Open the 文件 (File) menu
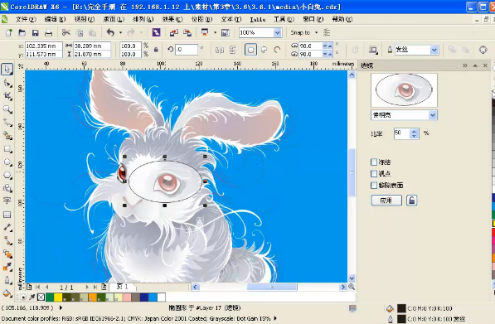The image size is (495, 324). point(26,19)
